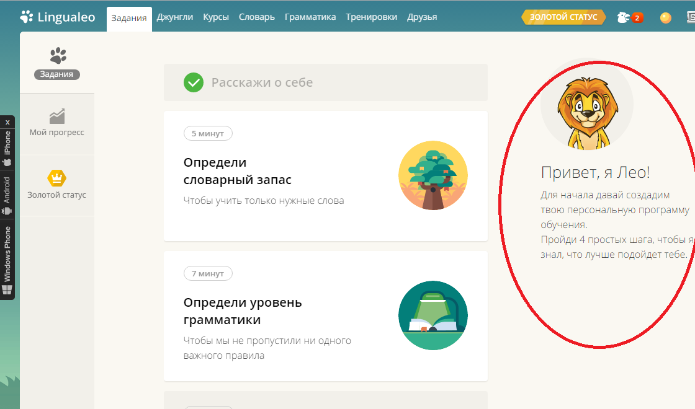This screenshot has height=409, width=695.
Task: Open Мой прогресс via the chart icon
Action: 56,115
